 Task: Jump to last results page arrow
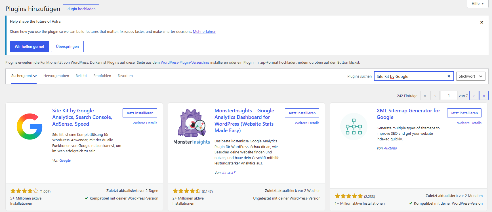coord(484,95)
